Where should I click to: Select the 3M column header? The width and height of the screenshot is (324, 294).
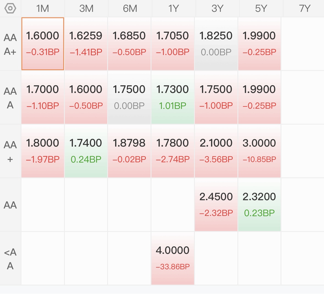[86, 9]
